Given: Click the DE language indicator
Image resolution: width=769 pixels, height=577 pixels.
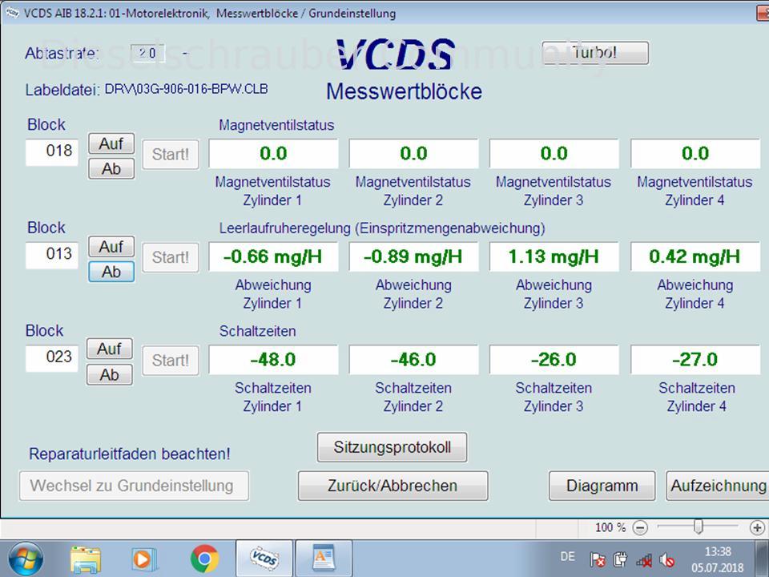Looking at the screenshot, I should click(x=567, y=557).
